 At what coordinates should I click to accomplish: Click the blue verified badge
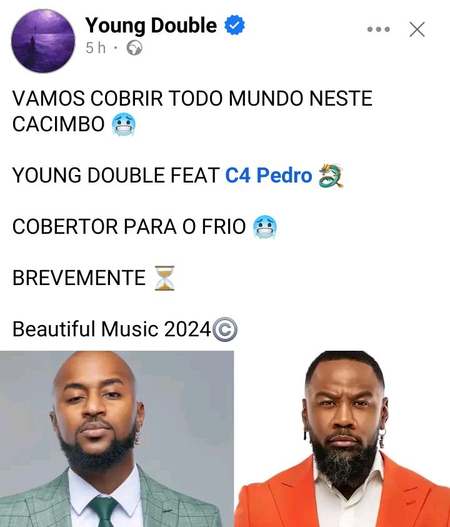[234, 25]
